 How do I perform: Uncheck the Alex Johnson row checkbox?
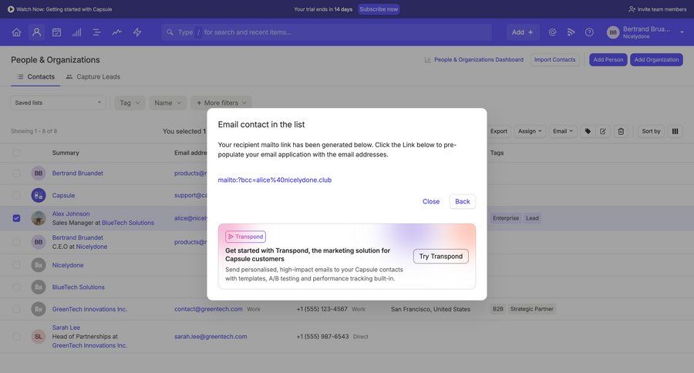click(x=16, y=218)
